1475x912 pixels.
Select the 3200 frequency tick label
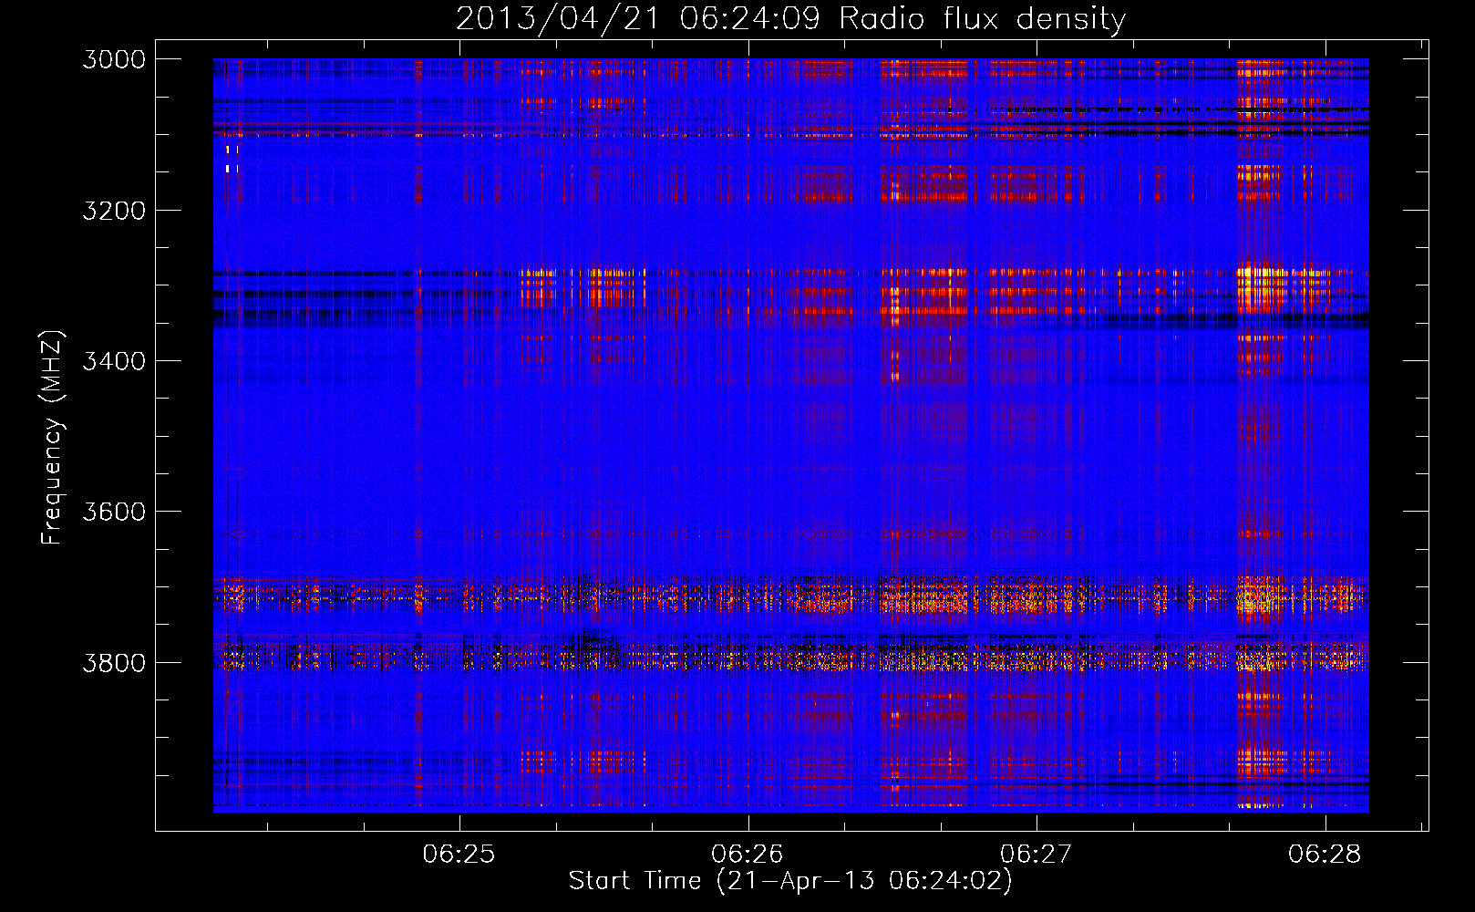tap(114, 211)
